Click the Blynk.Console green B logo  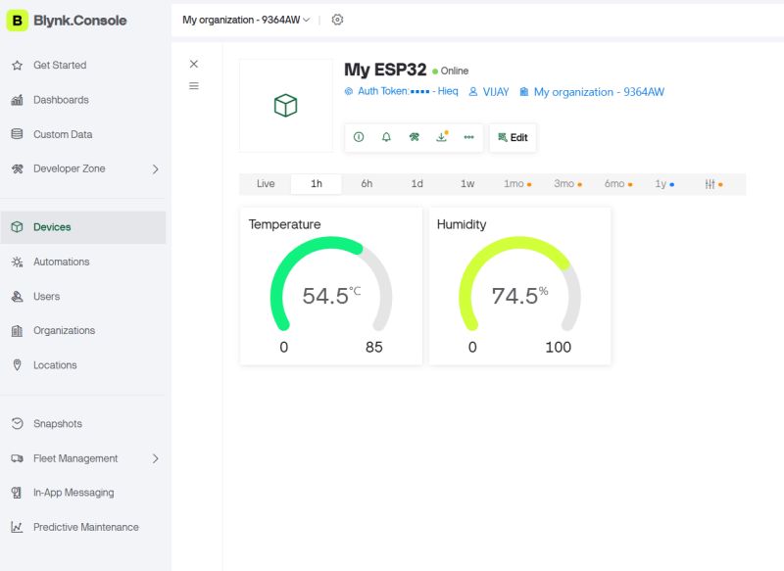tap(17, 21)
